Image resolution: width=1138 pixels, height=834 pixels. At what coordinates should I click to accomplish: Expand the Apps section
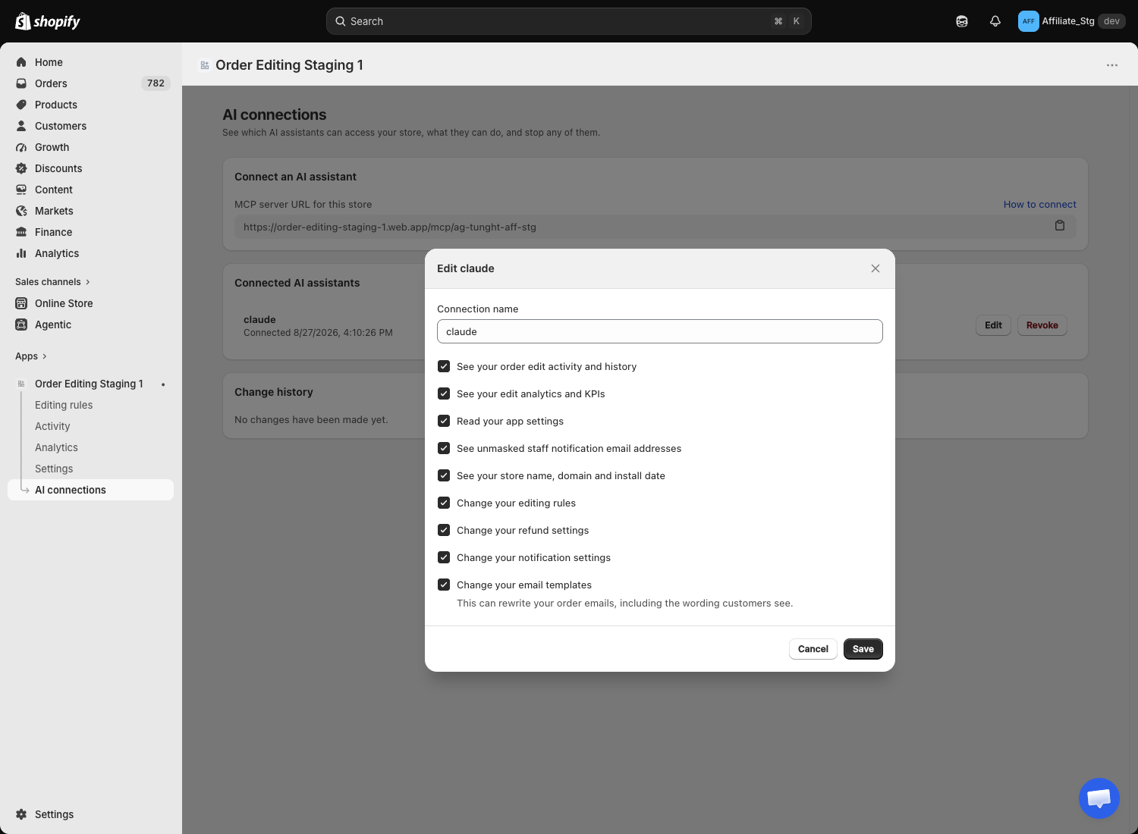pos(31,356)
